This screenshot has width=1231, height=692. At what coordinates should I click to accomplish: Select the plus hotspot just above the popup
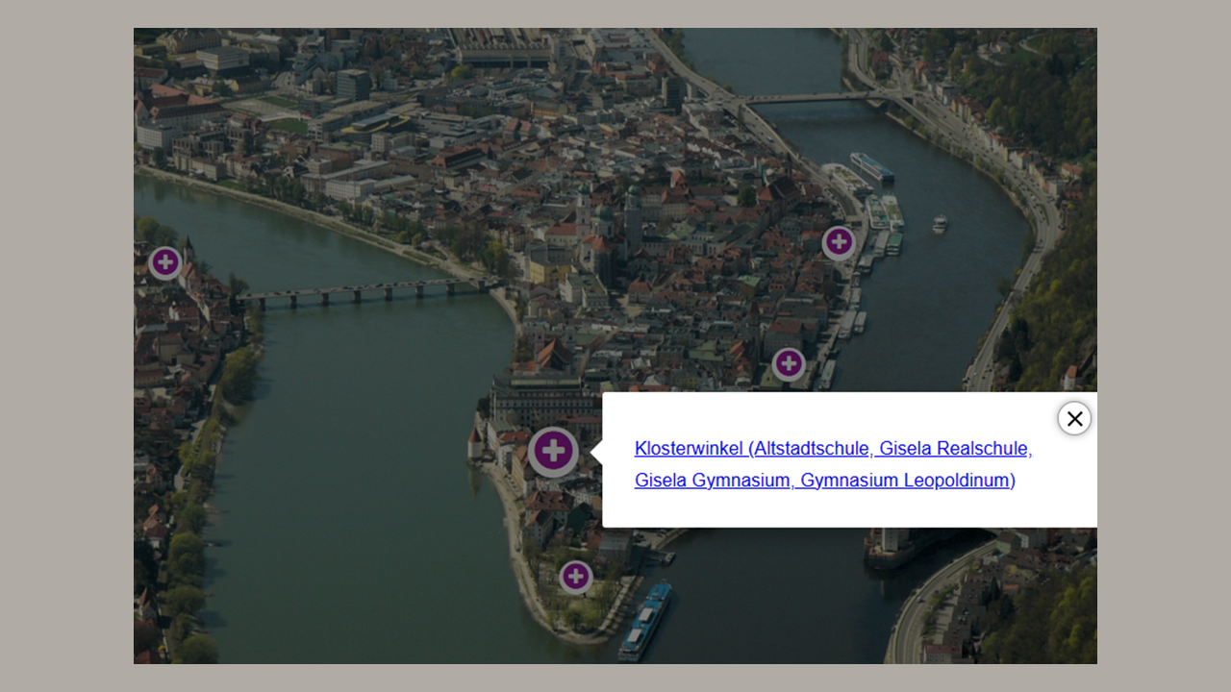coord(789,364)
